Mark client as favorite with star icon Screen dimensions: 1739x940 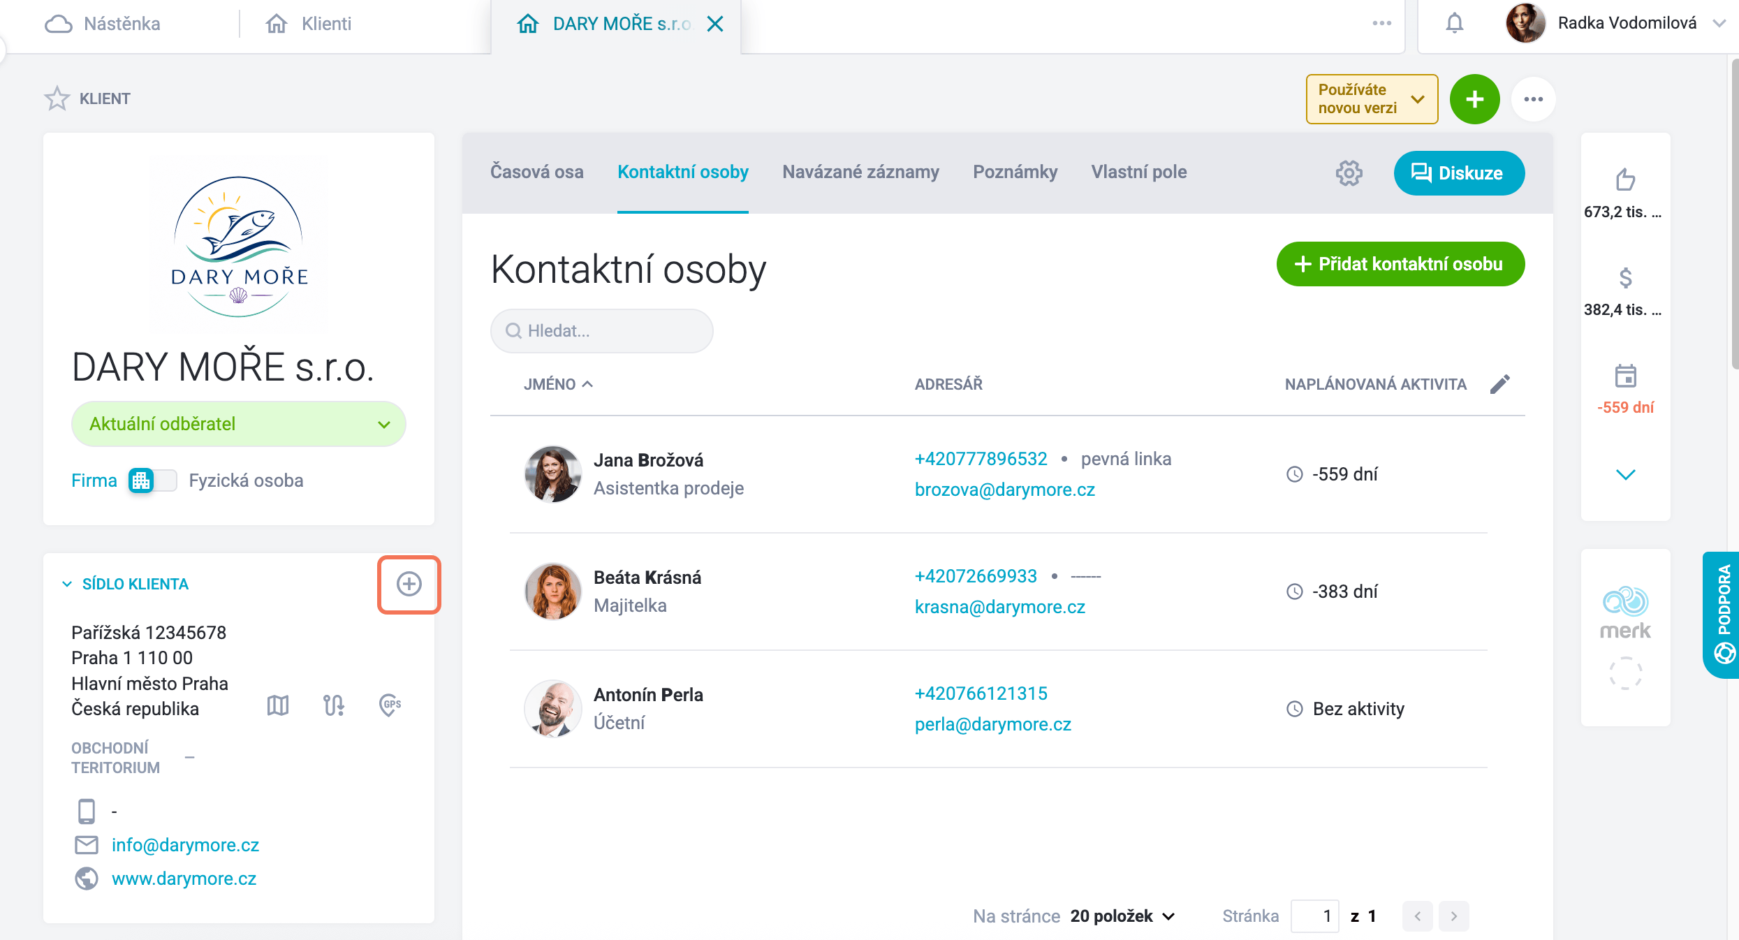tap(57, 98)
